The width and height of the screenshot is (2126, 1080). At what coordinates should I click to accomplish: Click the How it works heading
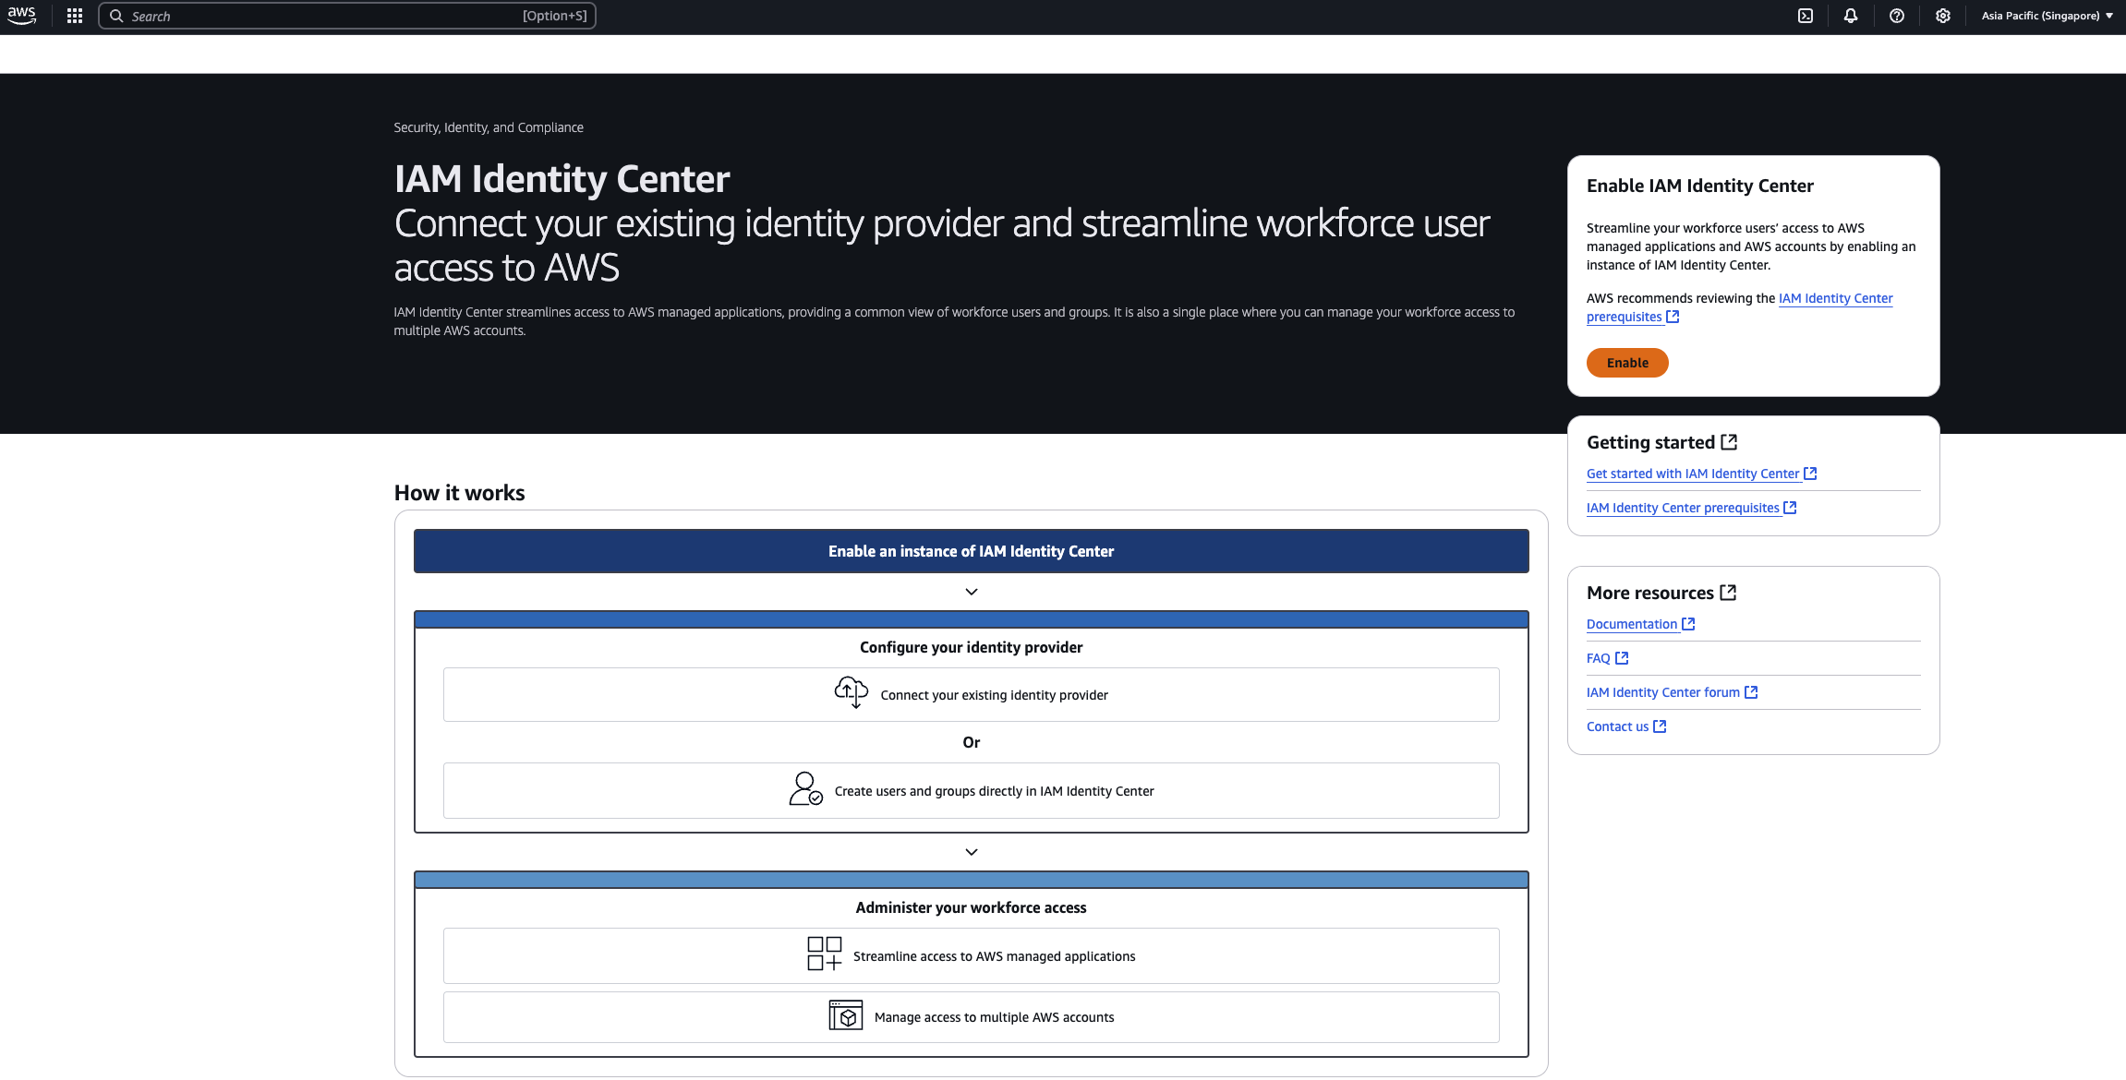(459, 493)
